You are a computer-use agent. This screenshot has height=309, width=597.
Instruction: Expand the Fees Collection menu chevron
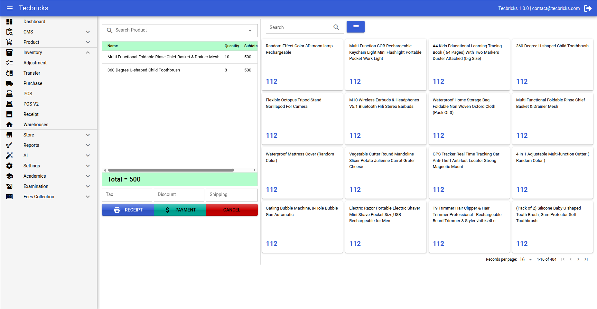88,197
